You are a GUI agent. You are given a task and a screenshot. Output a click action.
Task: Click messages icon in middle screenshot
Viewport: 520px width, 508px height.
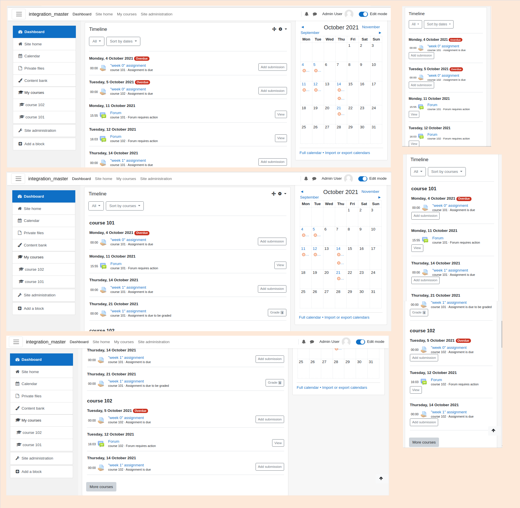click(314, 179)
